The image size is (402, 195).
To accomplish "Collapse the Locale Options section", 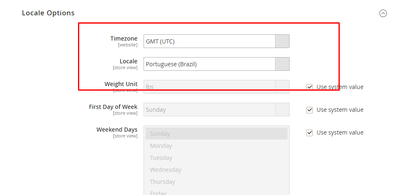I will (383, 13).
